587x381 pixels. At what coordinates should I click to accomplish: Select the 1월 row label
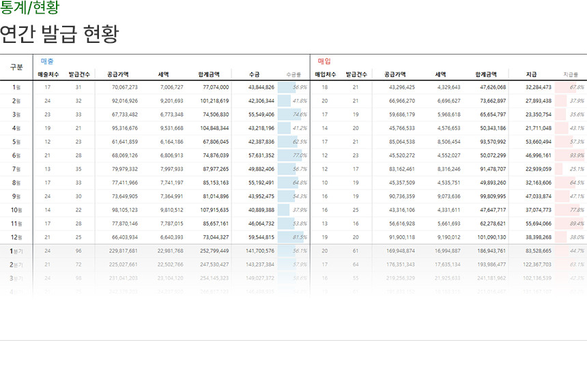pyautogui.click(x=16, y=87)
